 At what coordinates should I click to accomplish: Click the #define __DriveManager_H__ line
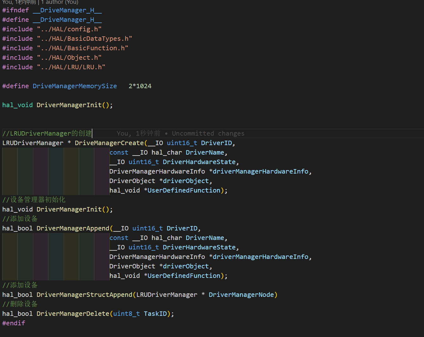click(52, 20)
